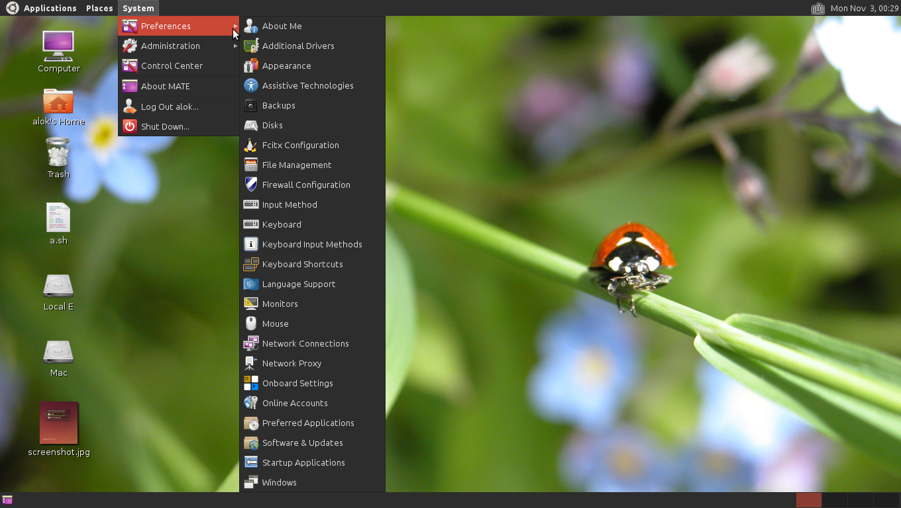This screenshot has height=508, width=901.
Task: Choose Appearance from Preferences
Action: 286,66
